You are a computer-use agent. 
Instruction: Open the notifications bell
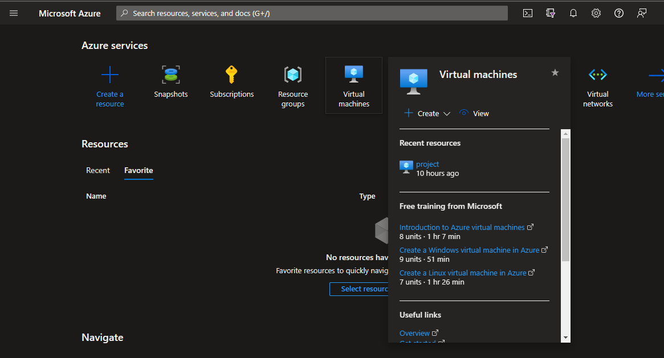573,13
